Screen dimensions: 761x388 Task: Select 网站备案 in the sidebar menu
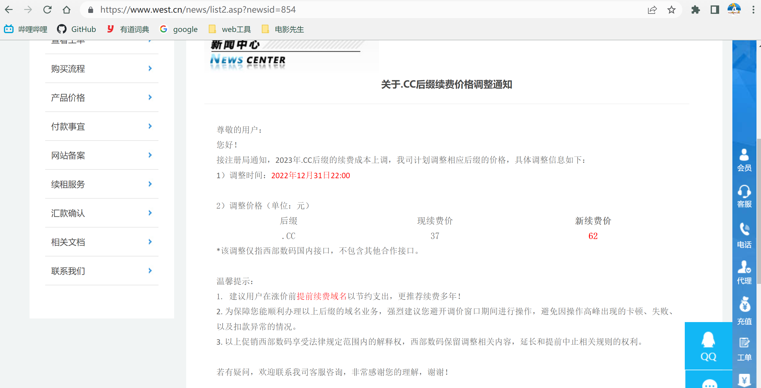point(68,155)
